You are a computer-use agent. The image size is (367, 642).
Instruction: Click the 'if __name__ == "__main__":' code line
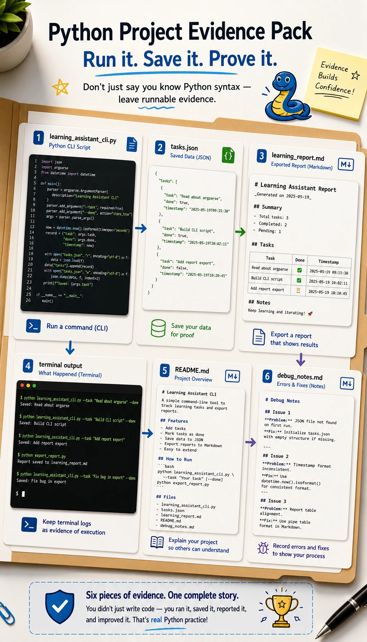pos(59,295)
